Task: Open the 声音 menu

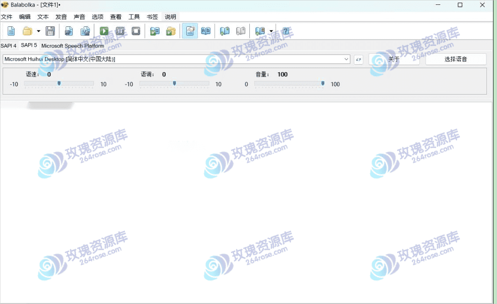Action: (x=79, y=17)
